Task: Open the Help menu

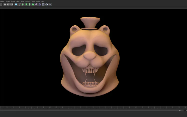Action: tap(43, 1)
